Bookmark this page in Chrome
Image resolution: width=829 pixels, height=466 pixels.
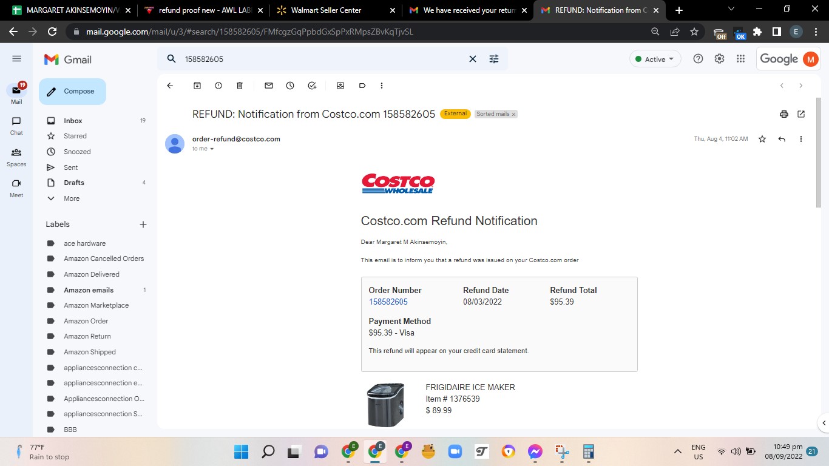(694, 32)
